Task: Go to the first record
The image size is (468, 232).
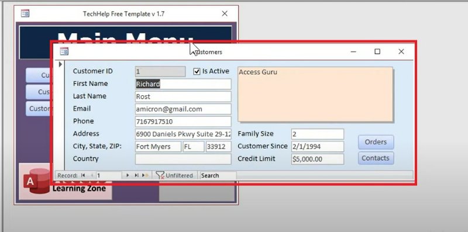Action: click(x=83, y=175)
